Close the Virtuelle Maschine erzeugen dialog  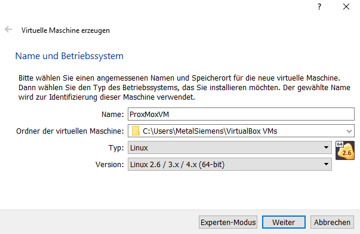tap(346, 7)
